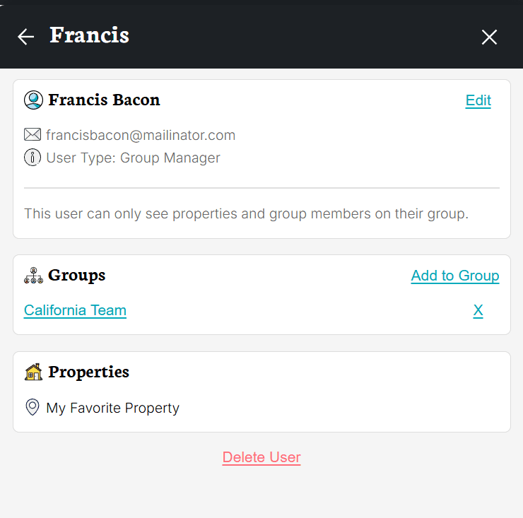Click the Delete User link
Image resolution: width=523 pixels, height=518 pixels.
point(261,457)
